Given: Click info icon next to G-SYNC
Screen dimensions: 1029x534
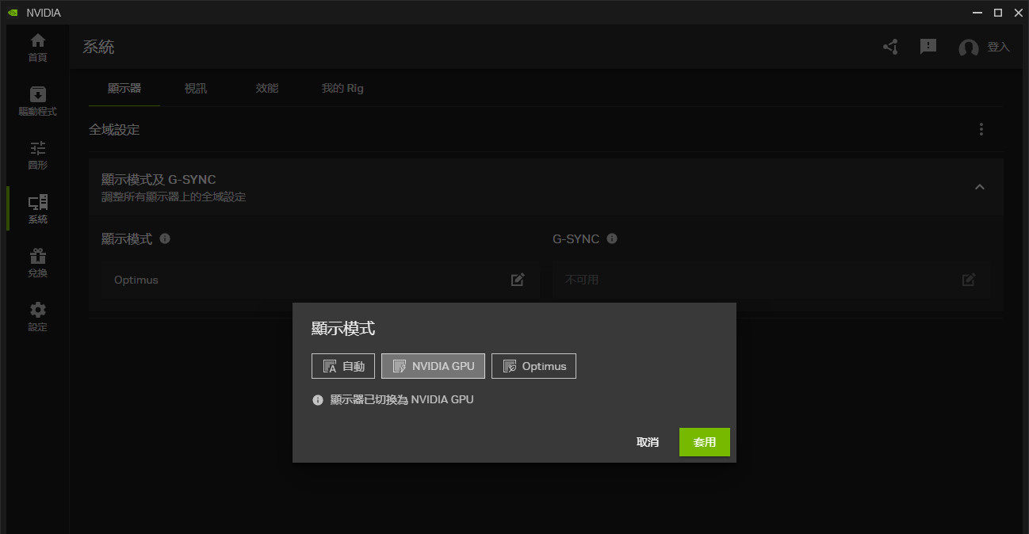Looking at the screenshot, I should (612, 238).
